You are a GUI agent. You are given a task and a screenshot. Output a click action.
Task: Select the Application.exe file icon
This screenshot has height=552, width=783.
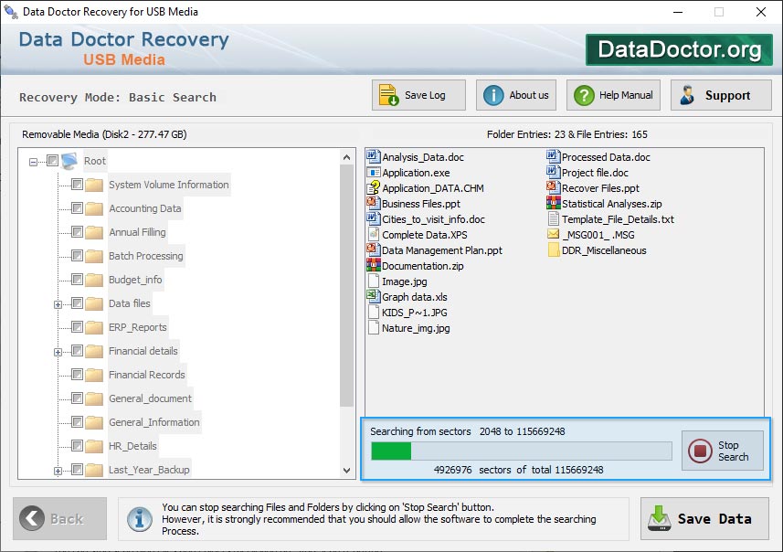pyautogui.click(x=373, y=173)
